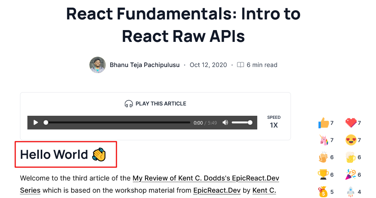Play the article audio
The image size is (376, 198).
(36, 123)
